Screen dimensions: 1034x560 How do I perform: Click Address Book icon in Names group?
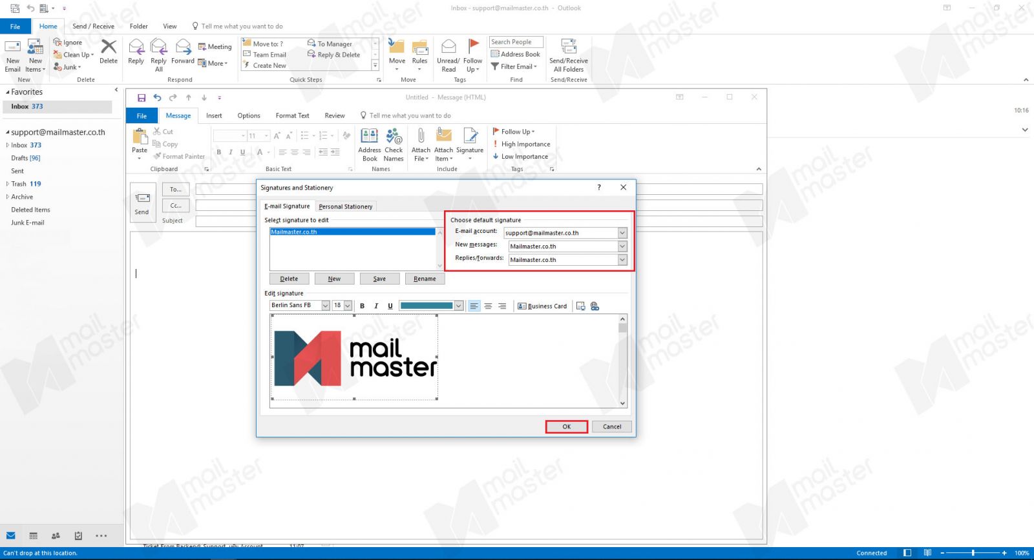[x=370, y=135]
